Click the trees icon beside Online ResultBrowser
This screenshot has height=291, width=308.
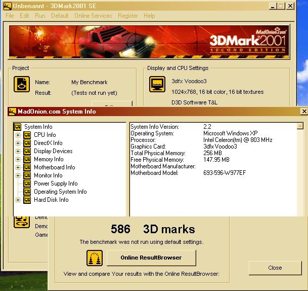[x=95, y=258]
